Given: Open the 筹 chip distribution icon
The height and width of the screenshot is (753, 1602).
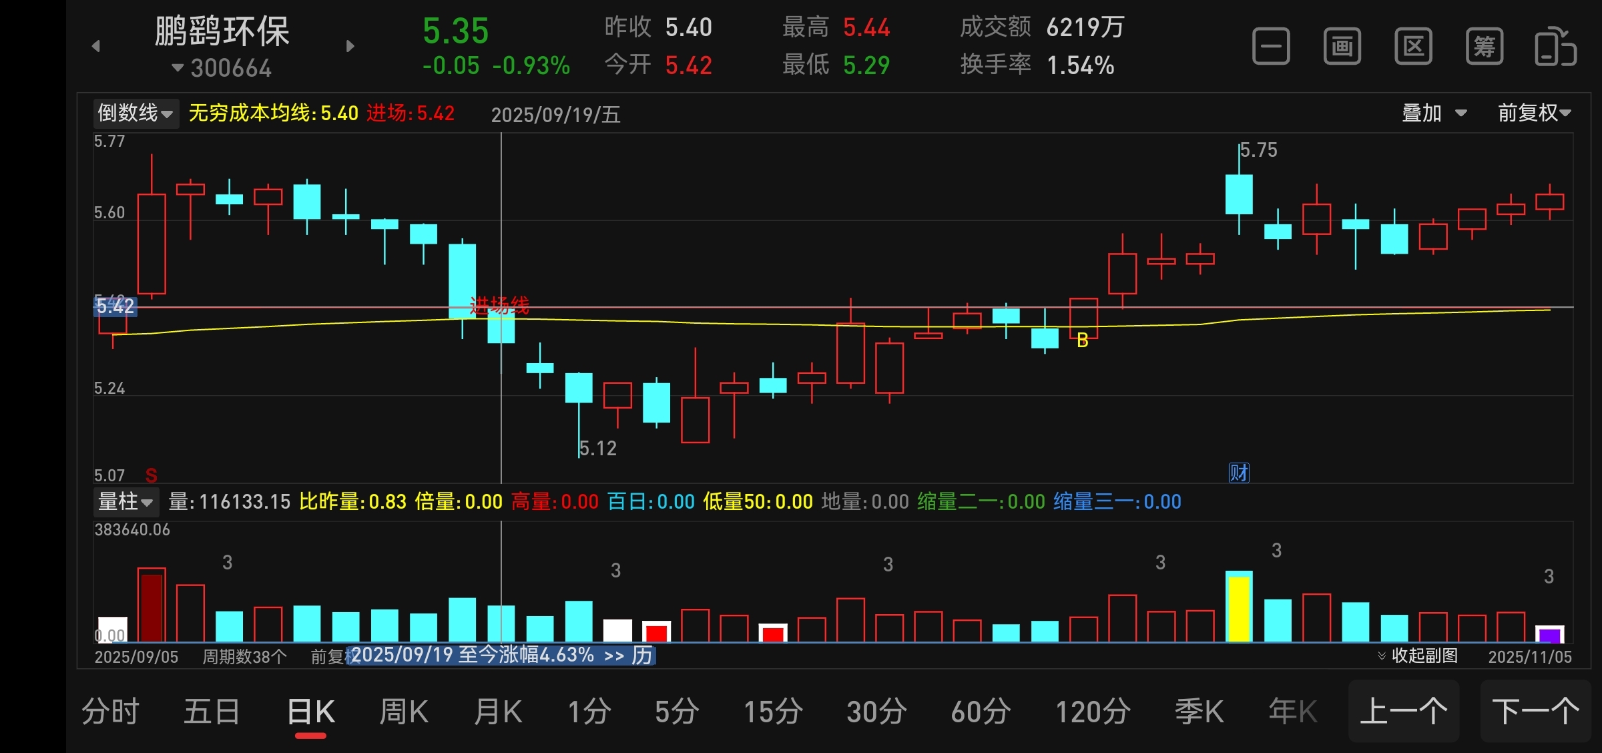Looking at the screenshot, I should pyautogui.click(x=1484, y=47).
